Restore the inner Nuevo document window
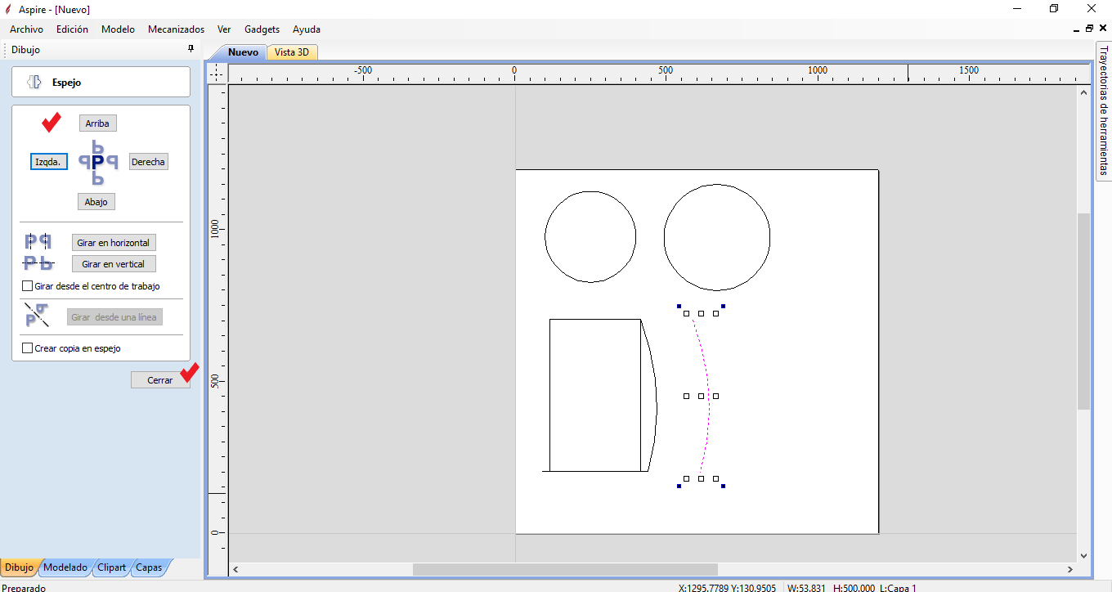This screenshot has height=592, width=1112. pos(1089,29)
